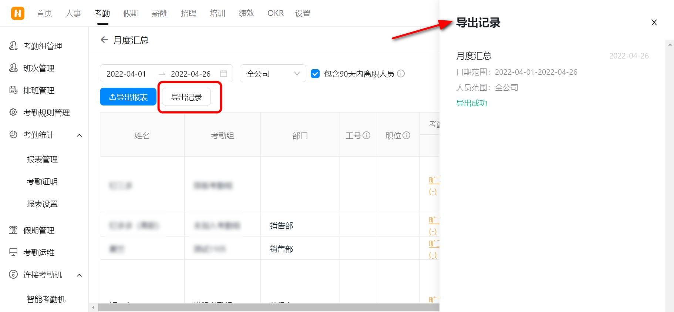Open 考勤组管理 from the sidebar
Screen dimensions: 674x312
[43, 46]
